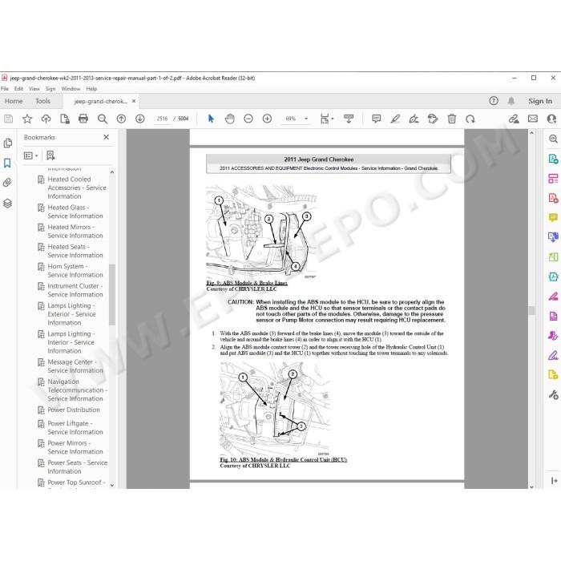Click the upload to cloud icon
This screenshot has height=561, width=561.
pyautogui.click(x=46, y=119)
